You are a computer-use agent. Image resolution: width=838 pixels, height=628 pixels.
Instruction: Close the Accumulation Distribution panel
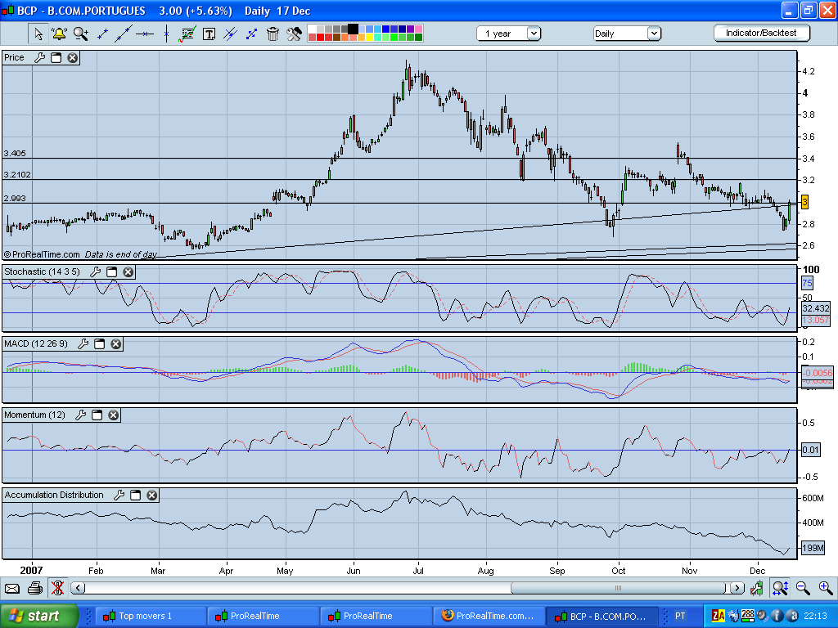coord(152,495)
